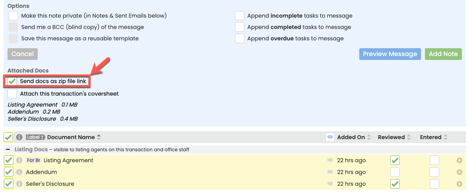Open settings gear for Addendum document
Screen dimensions: 469x194
click(x=459, y=172)
